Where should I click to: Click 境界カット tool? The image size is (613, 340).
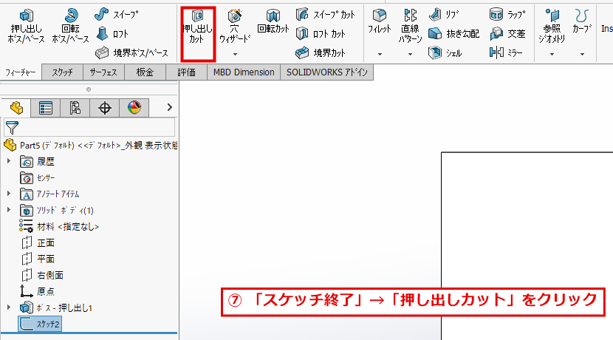[x=321, y=52]
